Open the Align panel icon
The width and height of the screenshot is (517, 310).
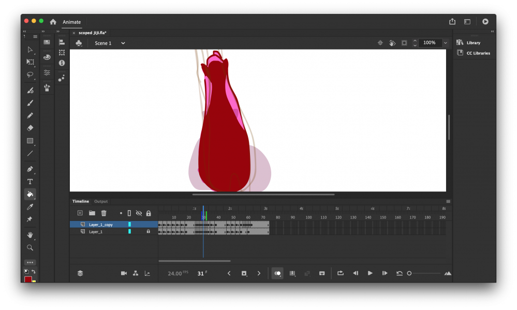[x=62, y=42]
